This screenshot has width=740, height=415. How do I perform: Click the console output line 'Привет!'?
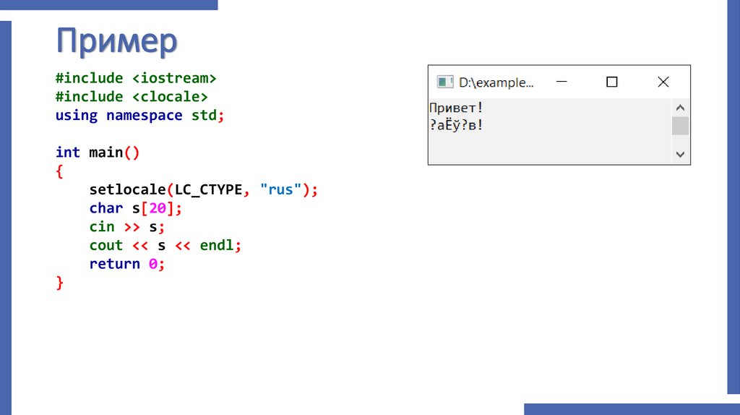point(456,108)
